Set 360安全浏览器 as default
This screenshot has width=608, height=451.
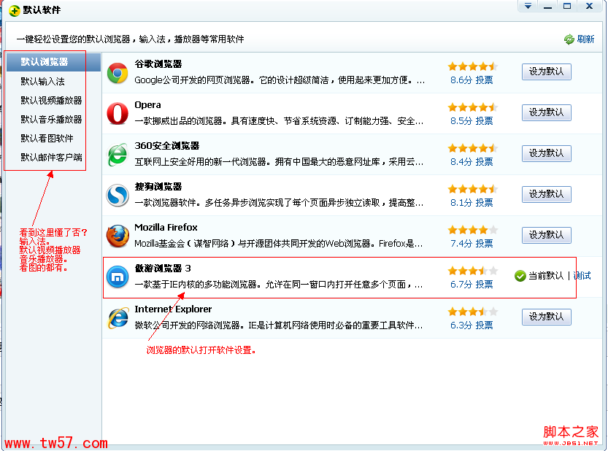547,153
